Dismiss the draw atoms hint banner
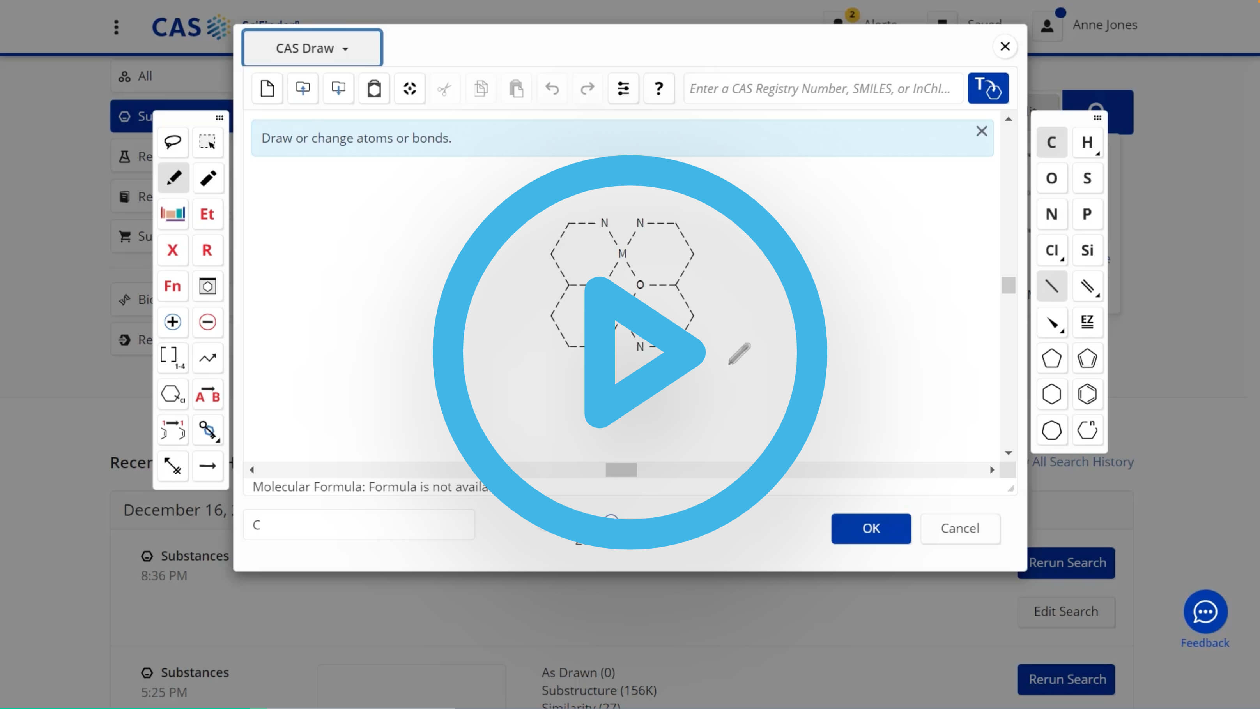 tap(982, 131)
